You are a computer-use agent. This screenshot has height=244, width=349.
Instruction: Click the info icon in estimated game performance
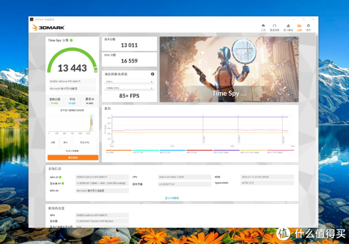(153, 74)
